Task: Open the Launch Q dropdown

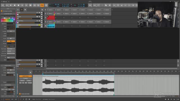Action: pyautogui.click(x=11, y=51)
